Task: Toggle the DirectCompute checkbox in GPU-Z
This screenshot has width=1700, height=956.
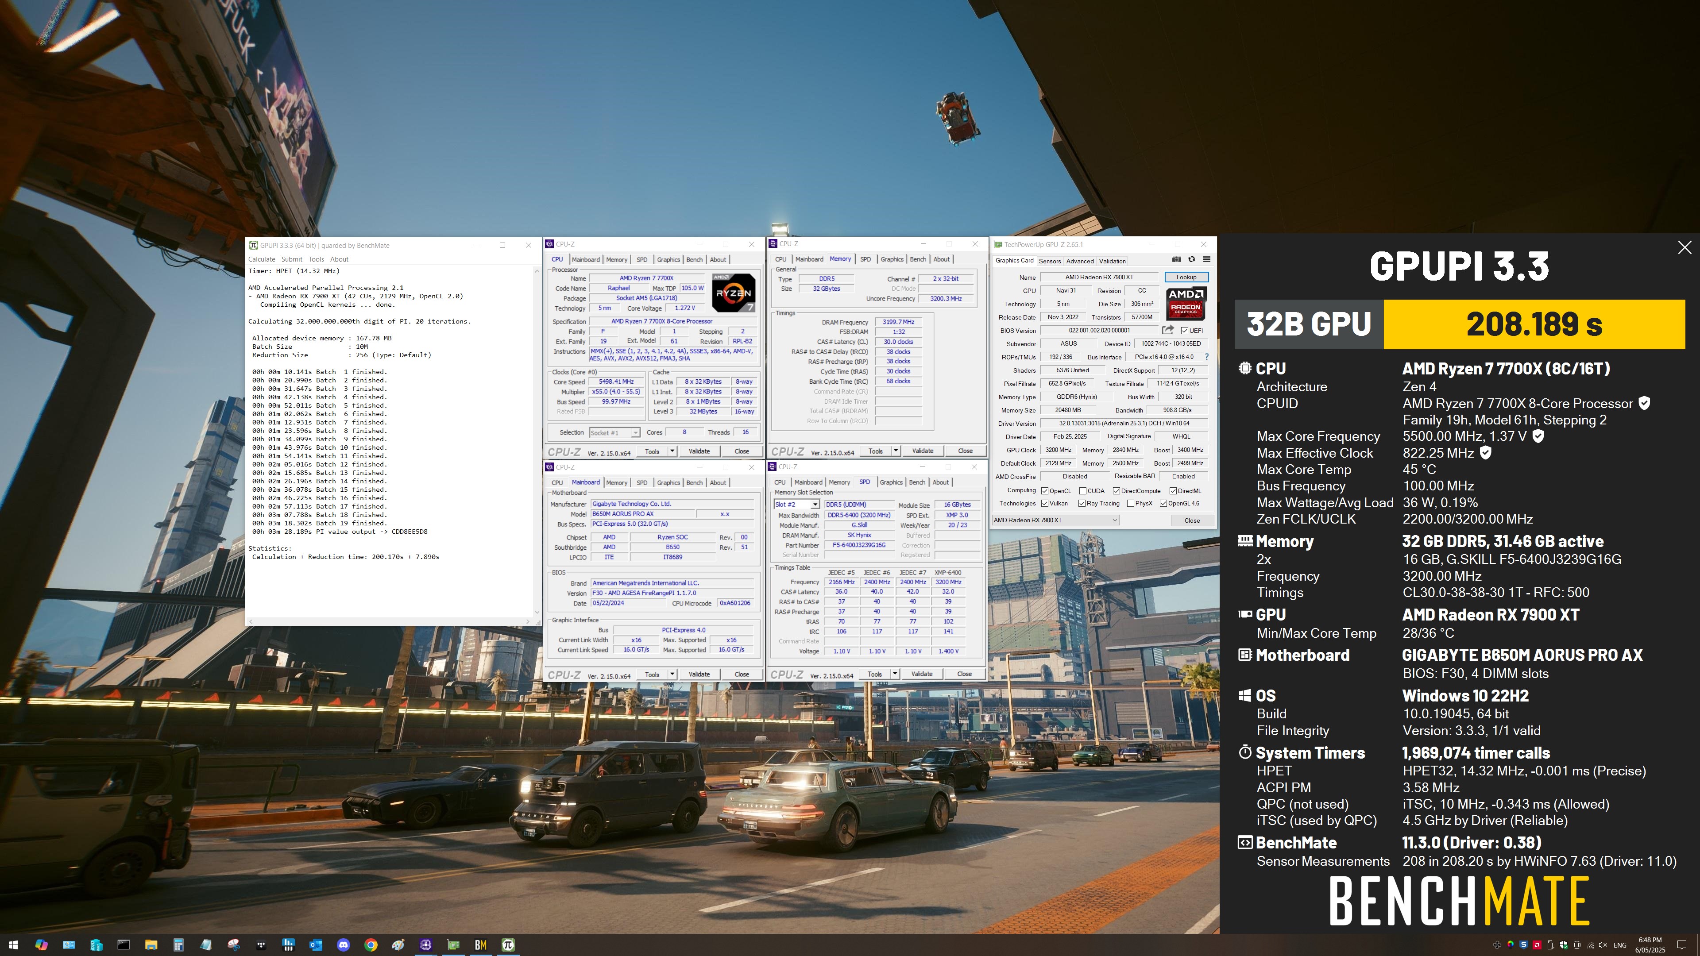Action: pyautogui.click(x=1117, y=491)
